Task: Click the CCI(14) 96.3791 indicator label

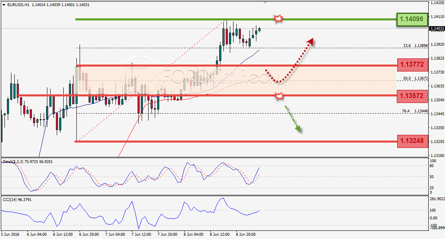Action: point(17,200)
